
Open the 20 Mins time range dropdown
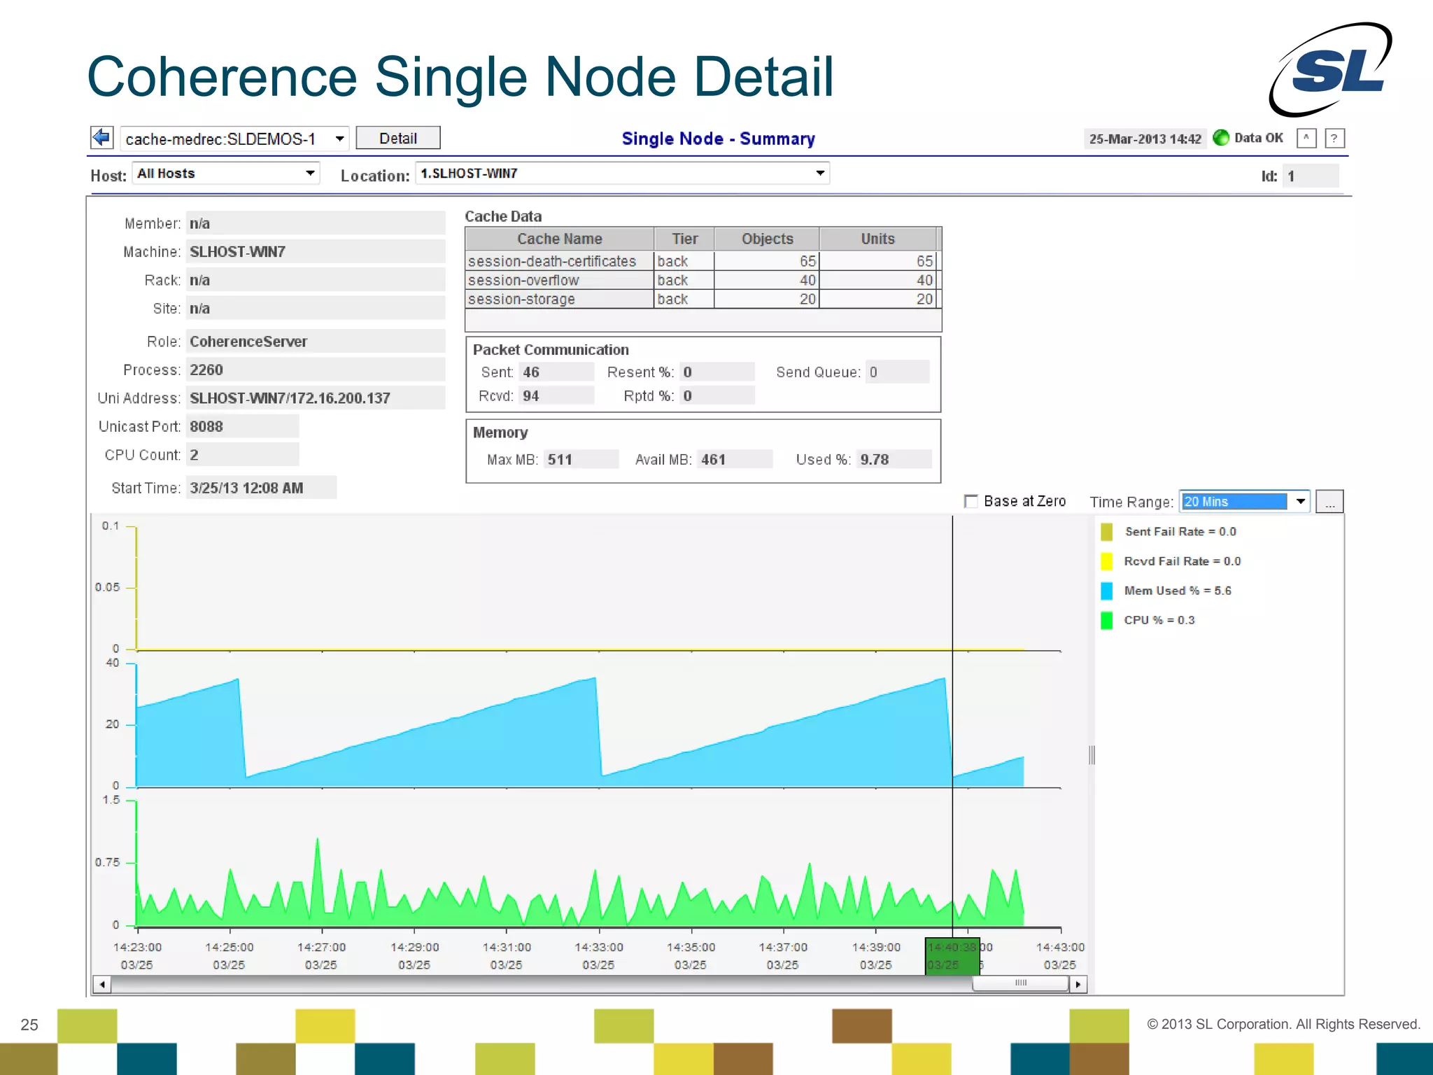coord(1300,501)
